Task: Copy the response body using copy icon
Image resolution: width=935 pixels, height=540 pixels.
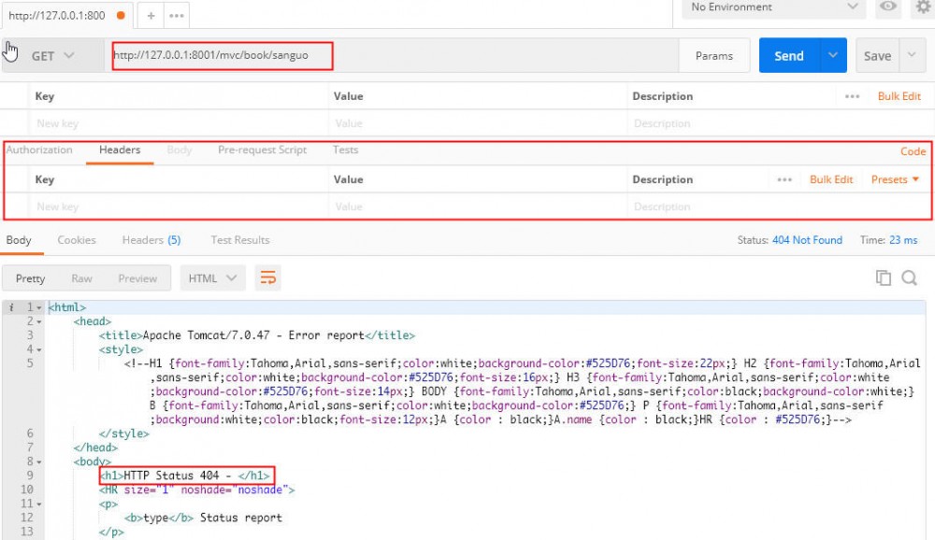Action: pos(883,277)
